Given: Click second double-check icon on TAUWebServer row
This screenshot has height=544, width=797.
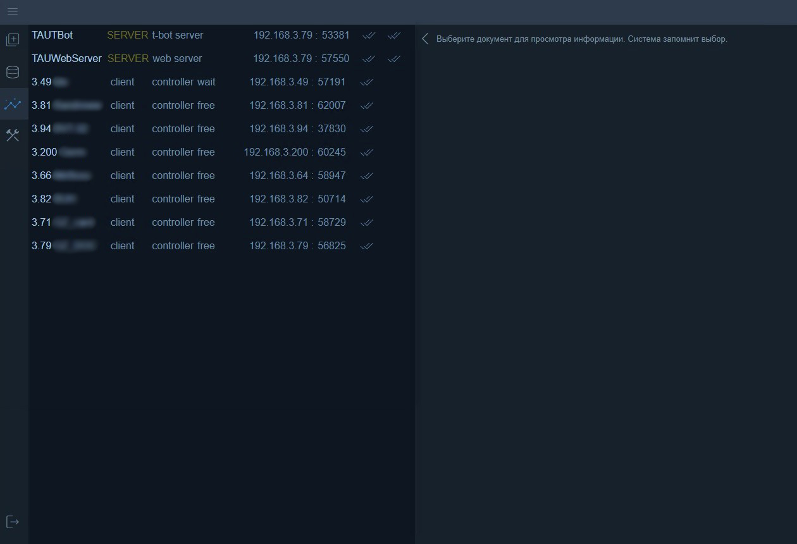Looking at the screenshot, I should coord(394,59).
